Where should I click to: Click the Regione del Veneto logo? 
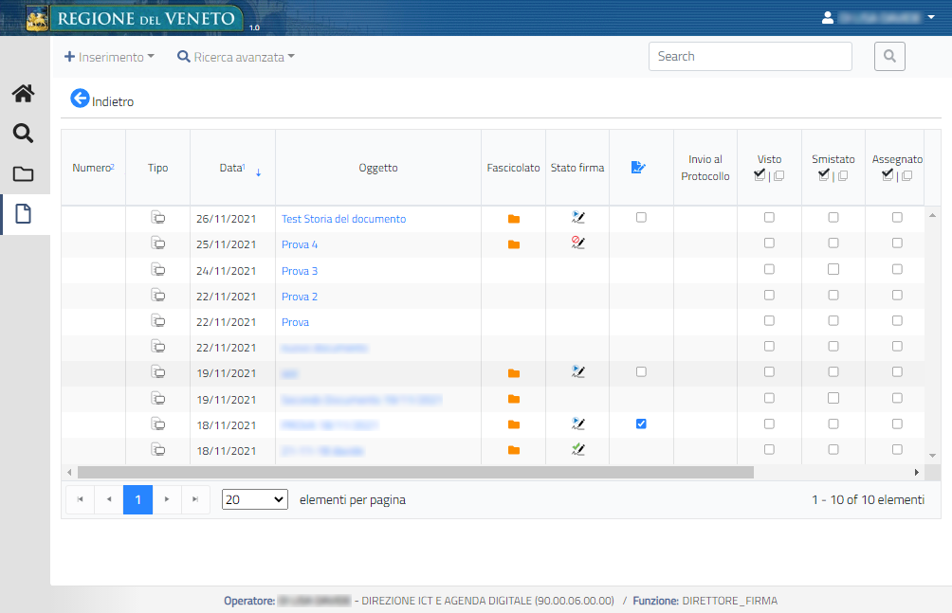tap(135, 18)
